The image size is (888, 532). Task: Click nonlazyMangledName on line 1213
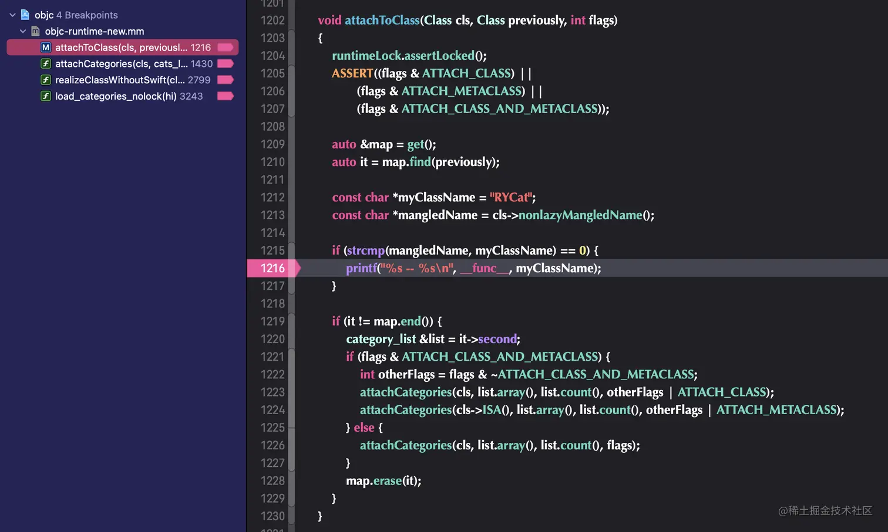tap(580, 215)
